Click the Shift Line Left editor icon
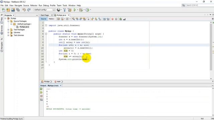 coord(104,19)
